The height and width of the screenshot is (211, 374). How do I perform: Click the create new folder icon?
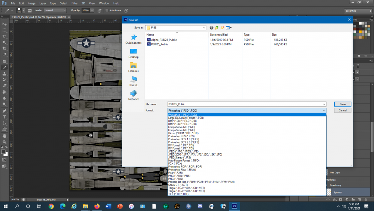pos(222,28)
